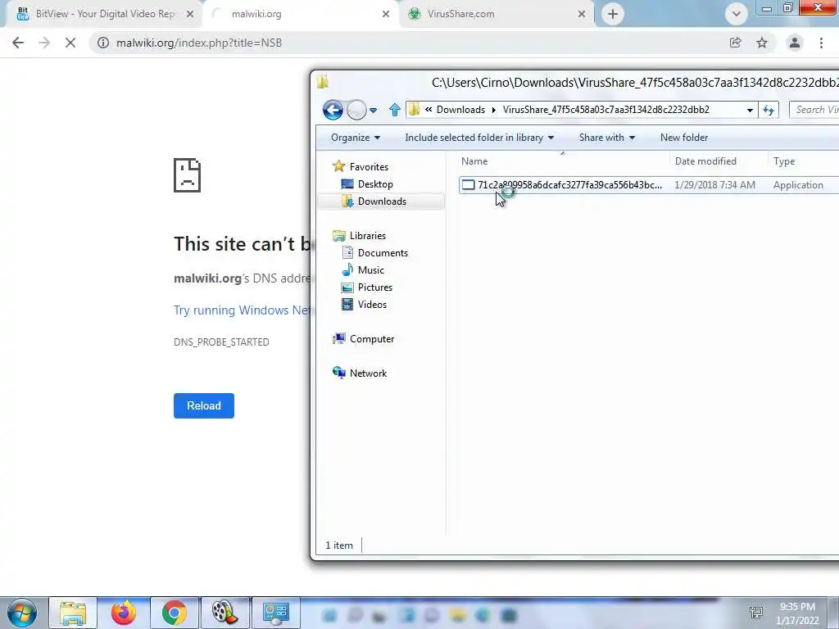Viewport: 839px width, 629px height.
Task: Sort files by the Name column
Action: pos(563,161)
